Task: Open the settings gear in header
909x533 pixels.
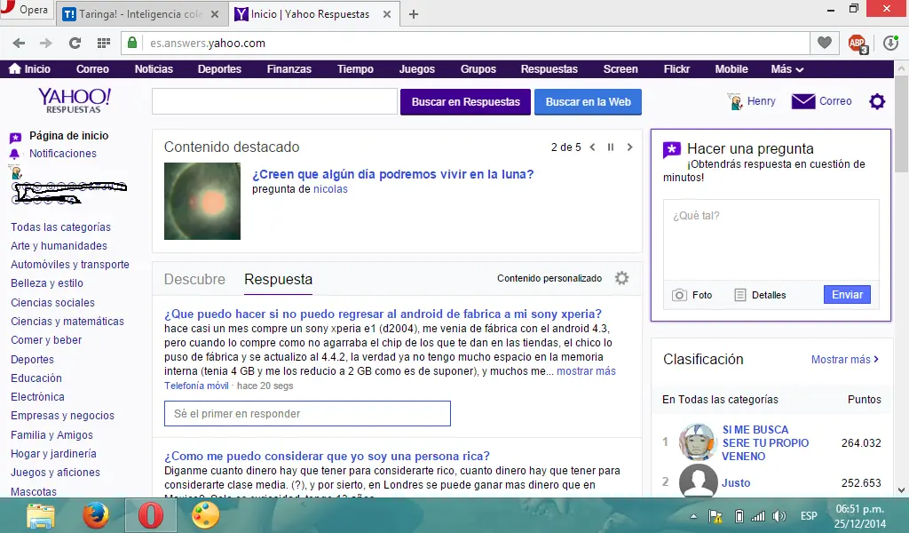Action: point(877,101)
